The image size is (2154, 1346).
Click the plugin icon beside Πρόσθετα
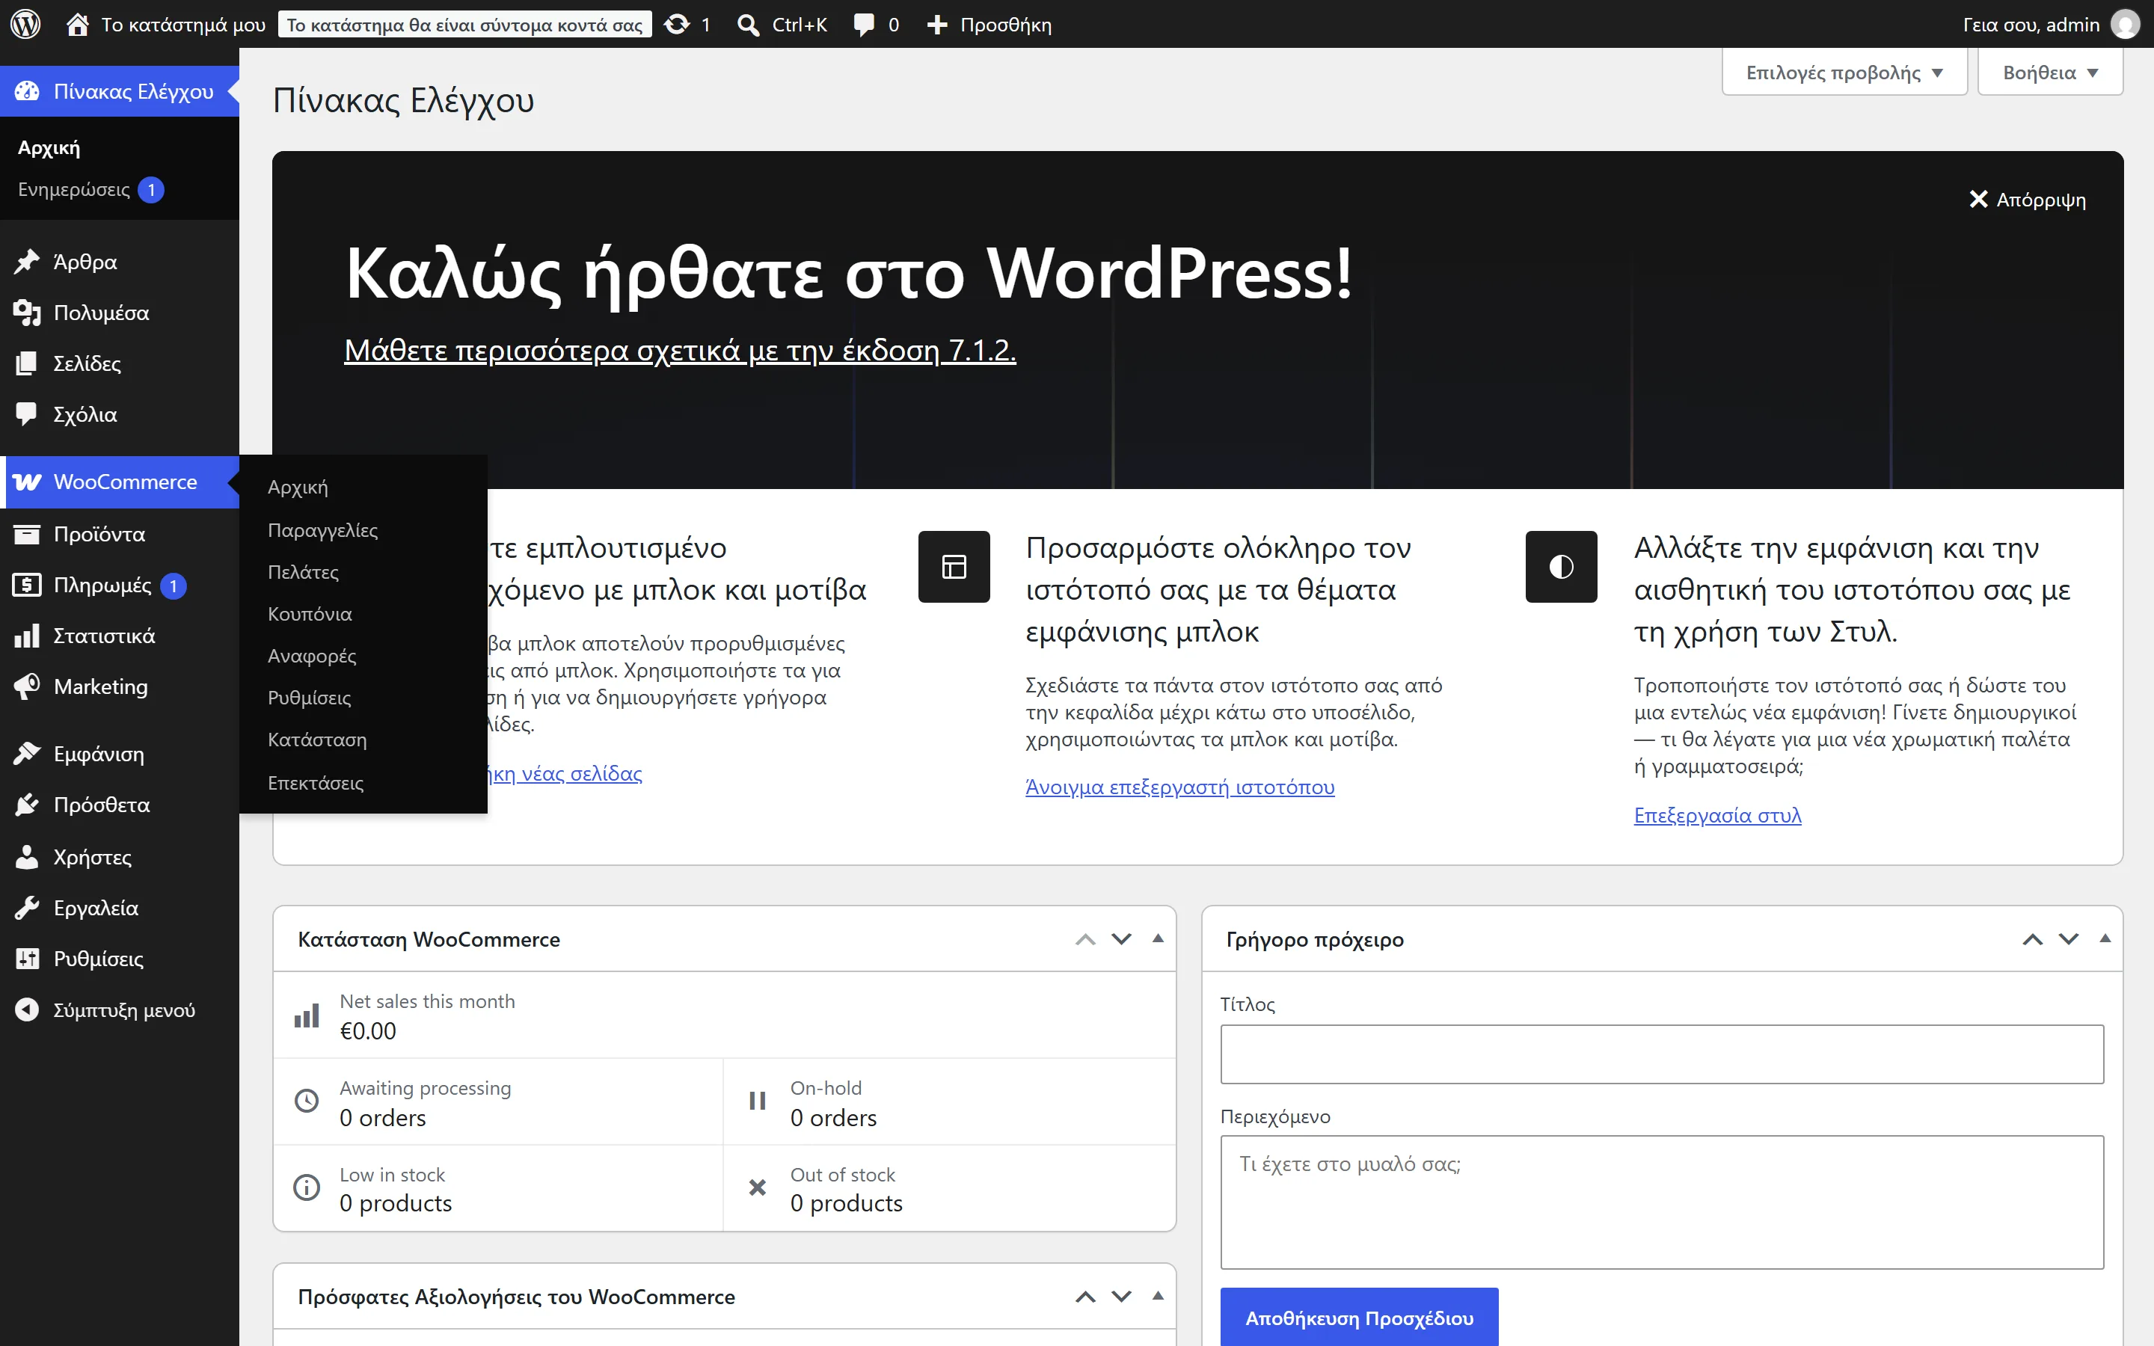pyautogui.click(x=28, y=805)
